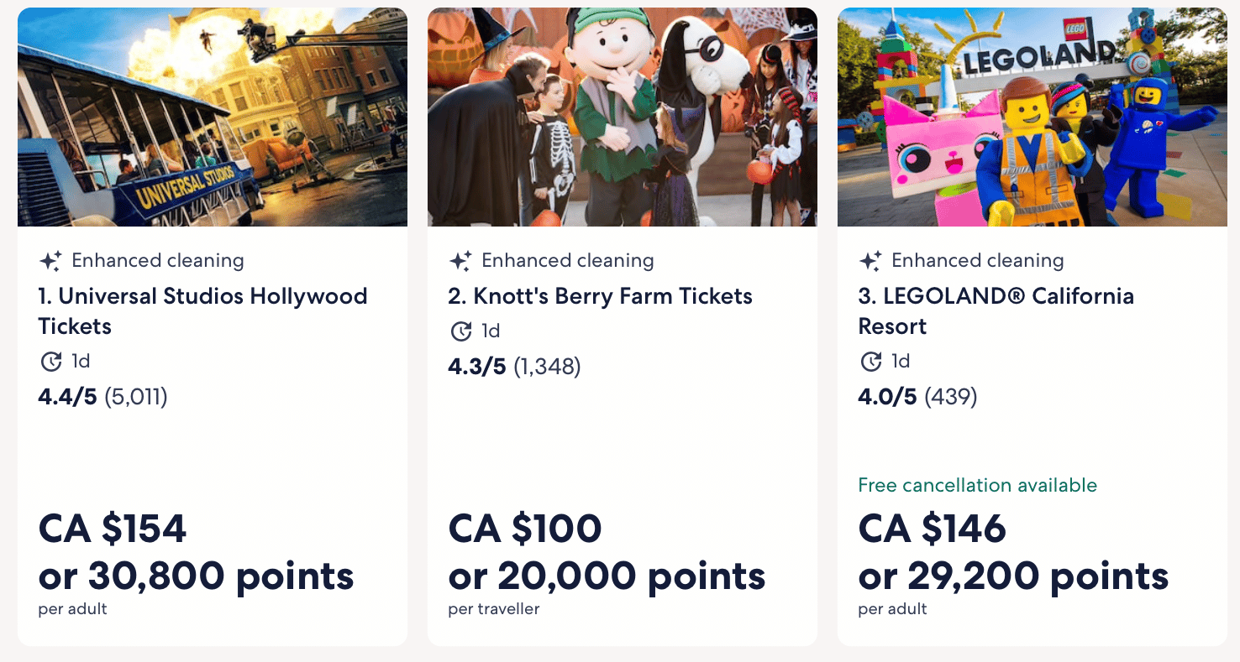The image size is (1240, 662).
Task: Click duration clock icon on LEGOLAND card
Action: 871,362
